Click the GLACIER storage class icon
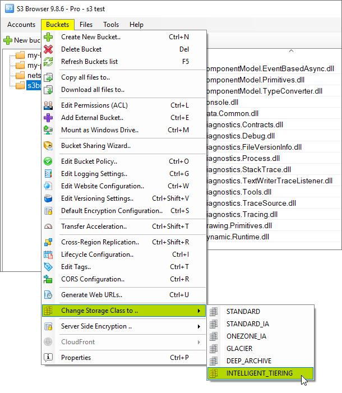Viewport: 342px width, 393px height. [214, 349]
